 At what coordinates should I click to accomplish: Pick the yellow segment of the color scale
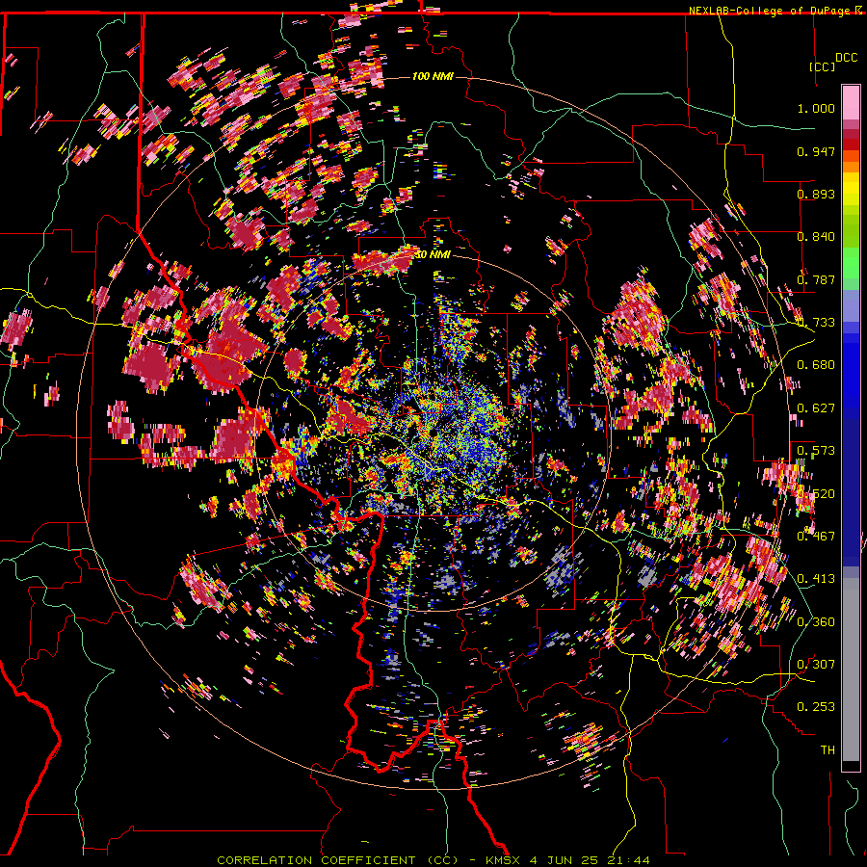point(851,188)
